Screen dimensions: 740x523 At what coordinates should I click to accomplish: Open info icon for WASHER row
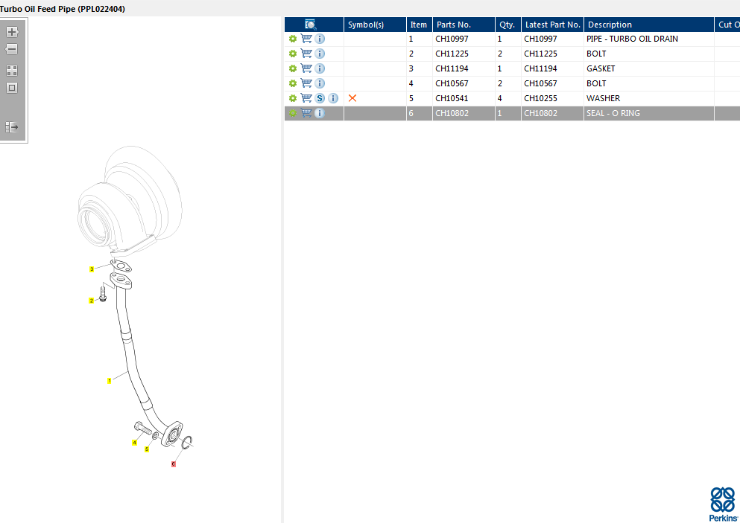pos(333,98)
